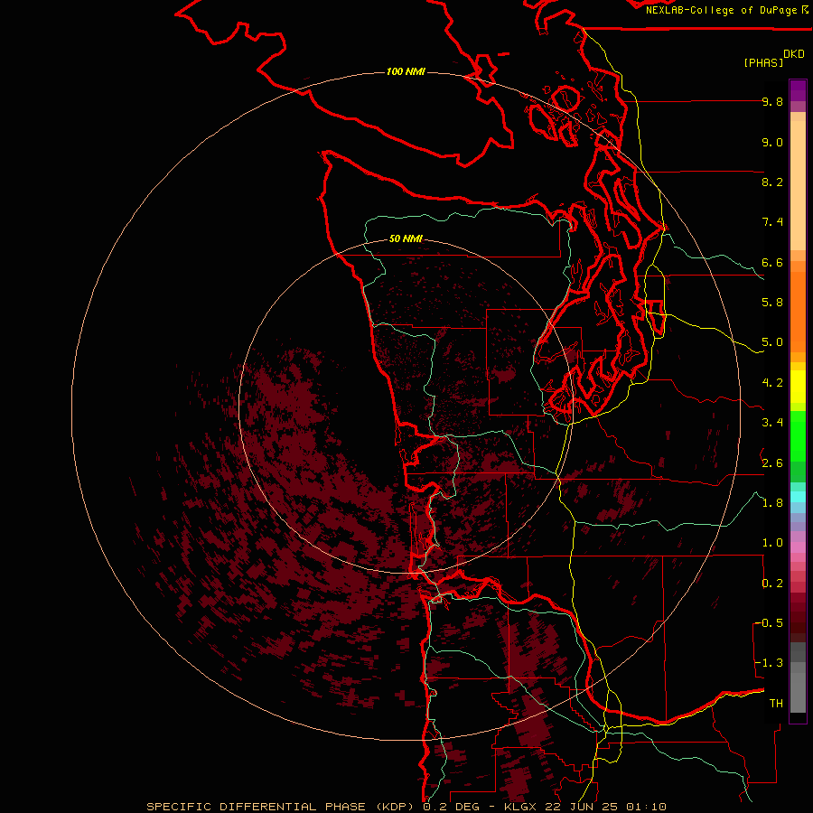813x813 pixels.
Task: Click the cyan segment of the color bar
Action: coord(798,496)
